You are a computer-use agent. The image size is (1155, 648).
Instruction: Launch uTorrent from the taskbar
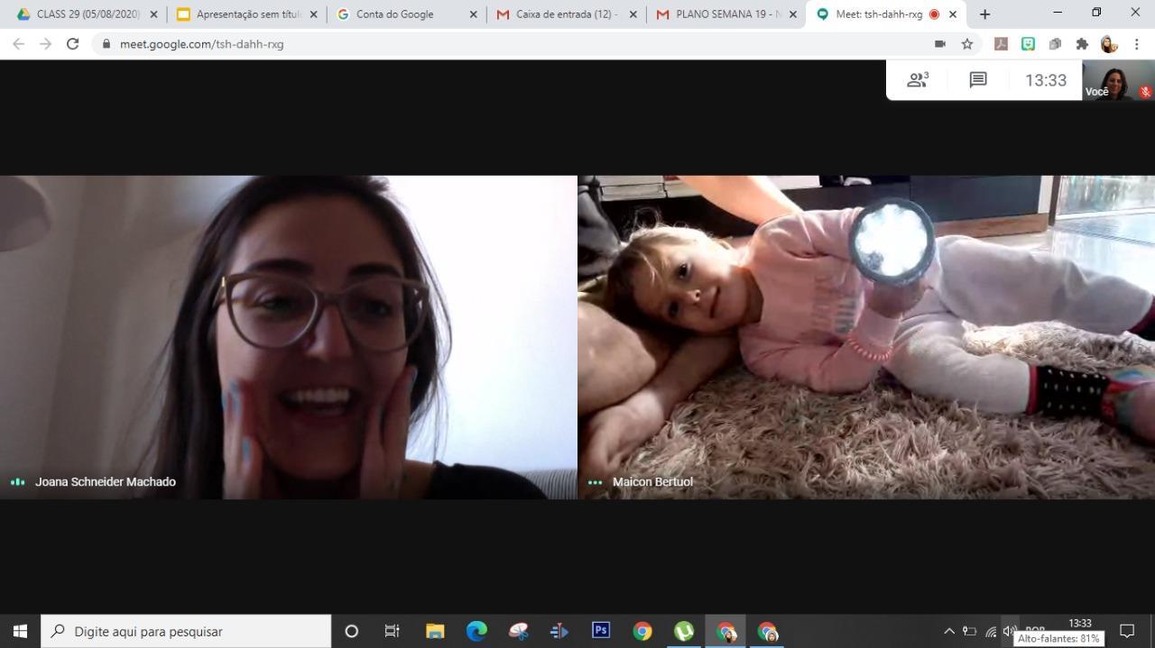[684, 631]
